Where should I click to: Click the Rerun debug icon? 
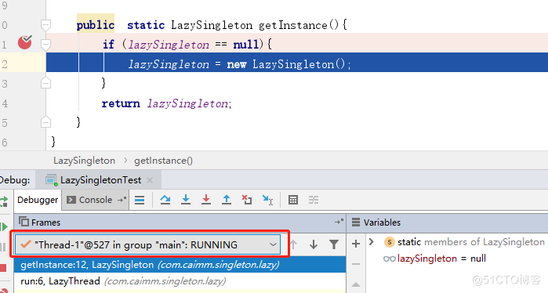pyautogui.click(x=4, y=201)
